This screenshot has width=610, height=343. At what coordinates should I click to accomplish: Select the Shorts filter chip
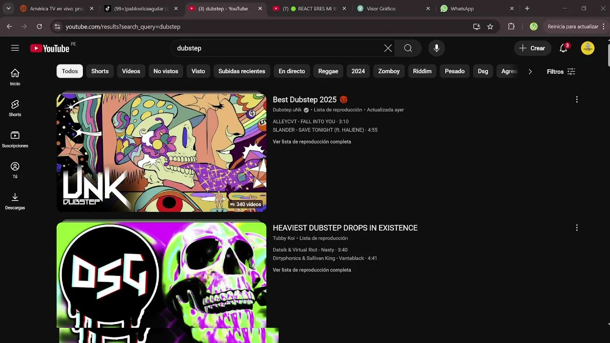point(100,71)
